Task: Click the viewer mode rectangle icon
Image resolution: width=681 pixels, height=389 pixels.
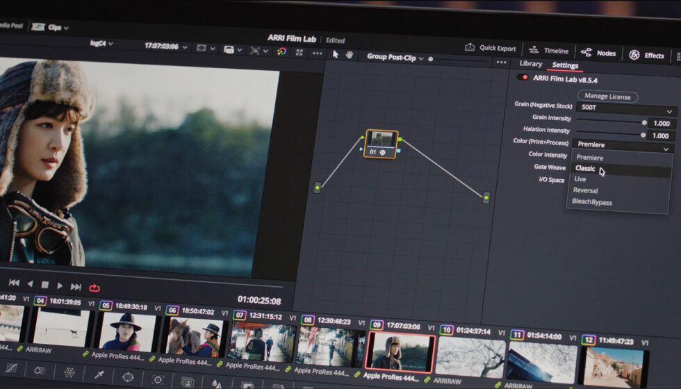Action: [x=201, y=48]
